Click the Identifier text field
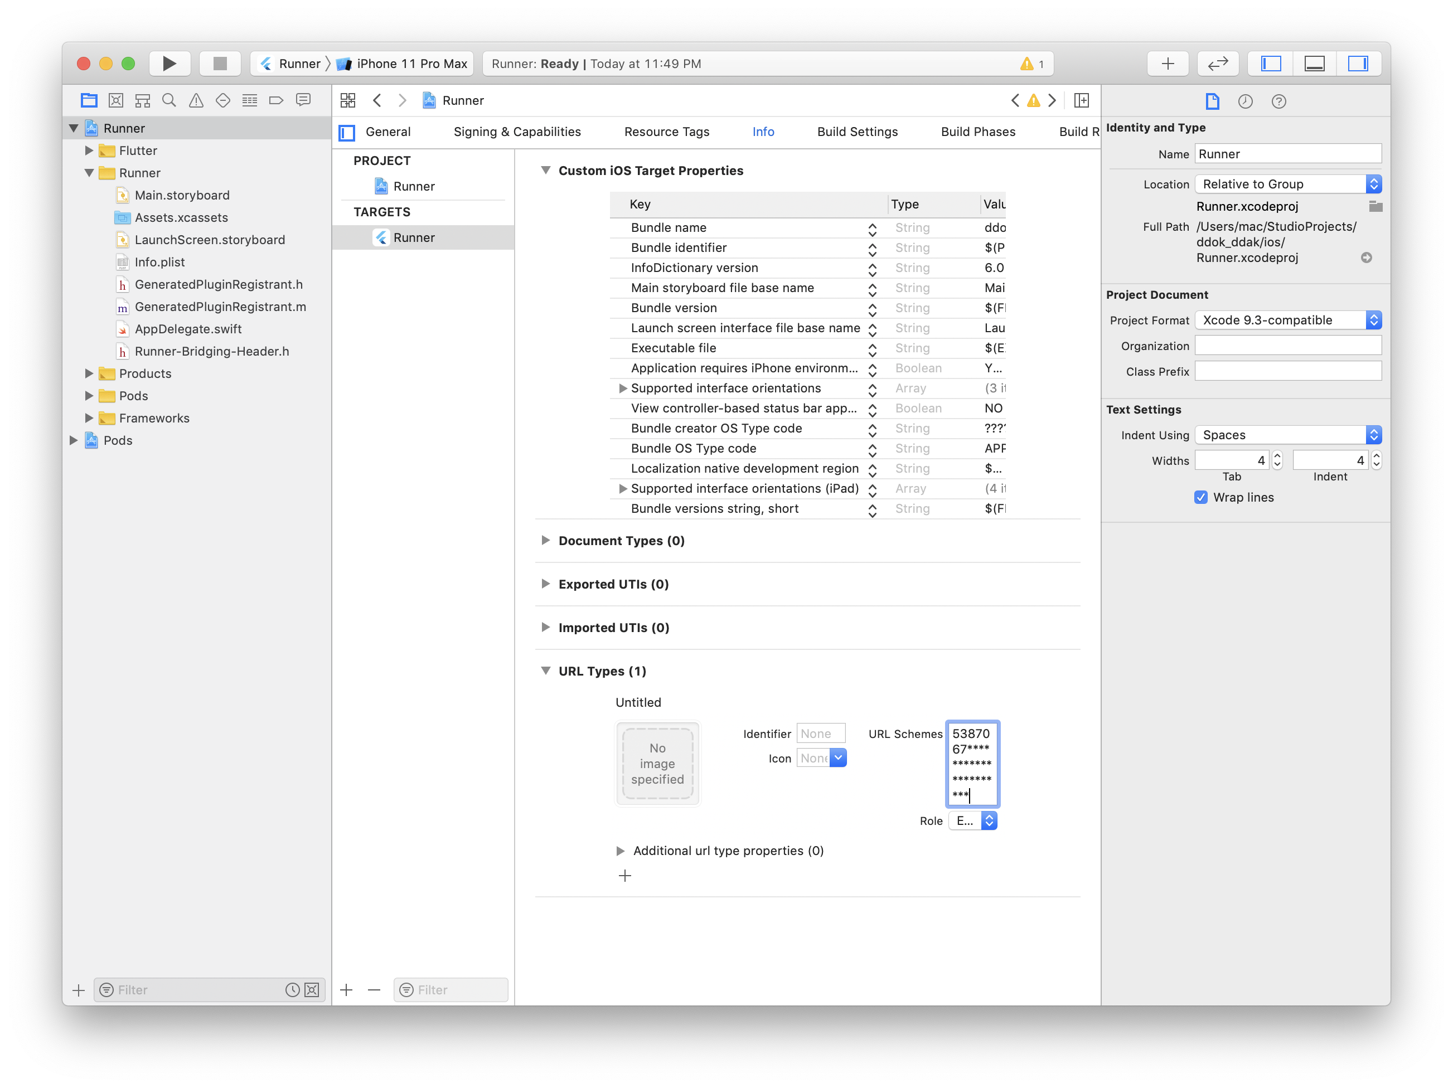The height and width of the screenshot is (1088, 1453). pos(820,734)
